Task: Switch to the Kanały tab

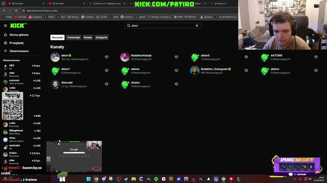Action: (88, 37)
